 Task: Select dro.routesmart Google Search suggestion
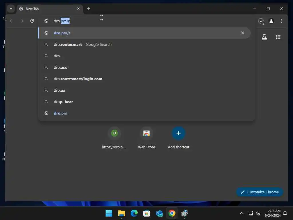(144, 44)
